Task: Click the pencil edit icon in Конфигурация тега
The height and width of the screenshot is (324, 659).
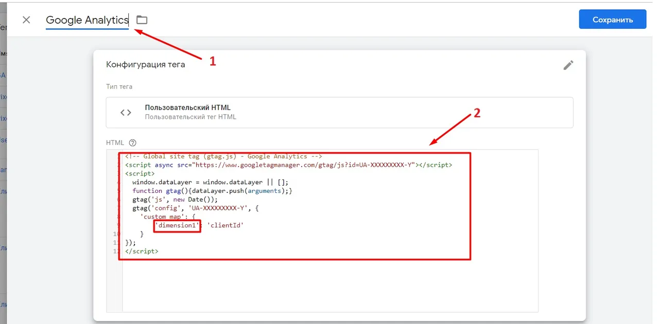Action: (568, 65)
